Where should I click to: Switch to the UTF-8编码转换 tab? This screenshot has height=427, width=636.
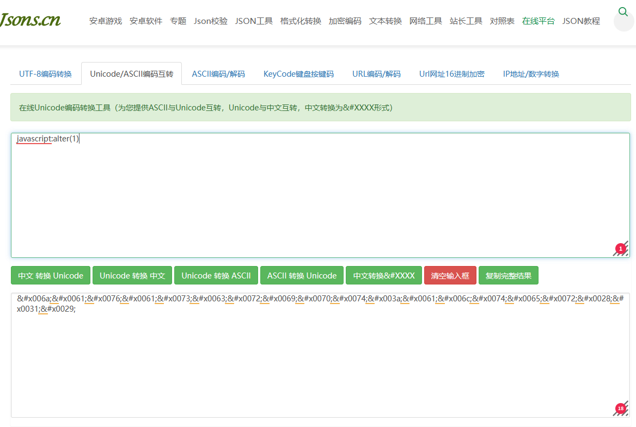(x=45, y=73)
